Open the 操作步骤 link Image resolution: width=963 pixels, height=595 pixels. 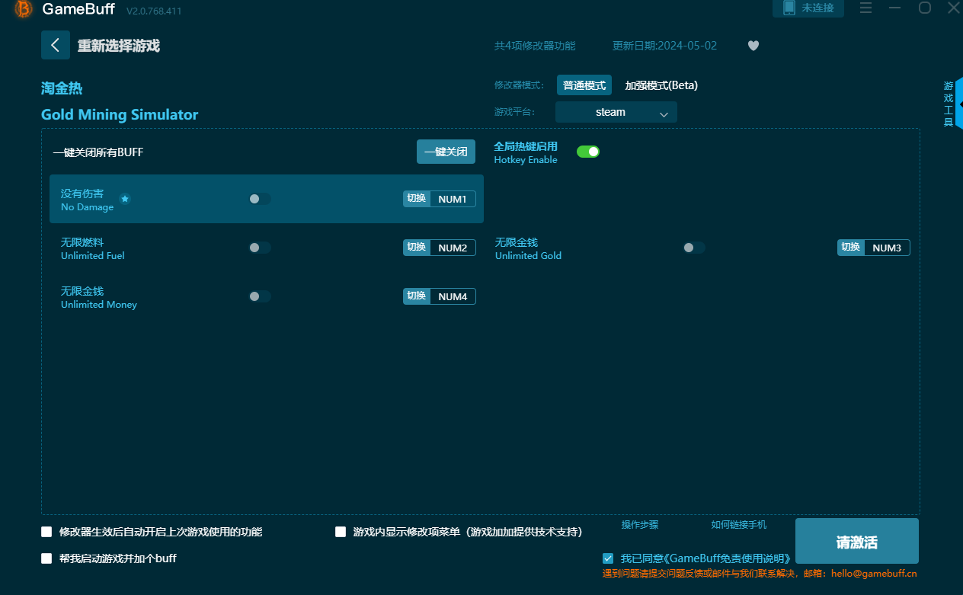[x=640, y=525]
